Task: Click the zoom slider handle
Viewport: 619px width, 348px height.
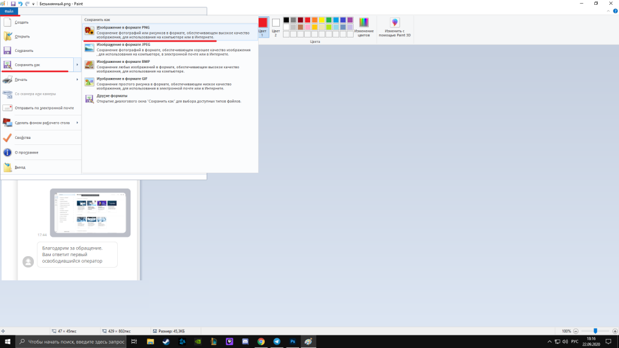Action: 595,331
